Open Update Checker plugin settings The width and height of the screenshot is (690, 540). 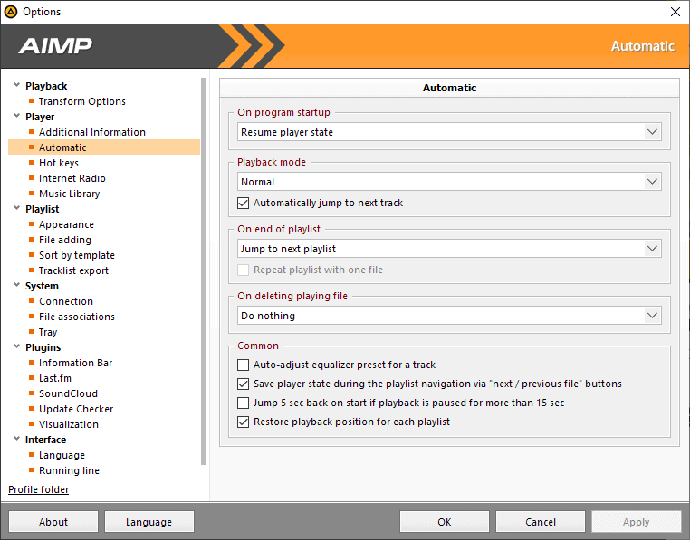[76, 409]
